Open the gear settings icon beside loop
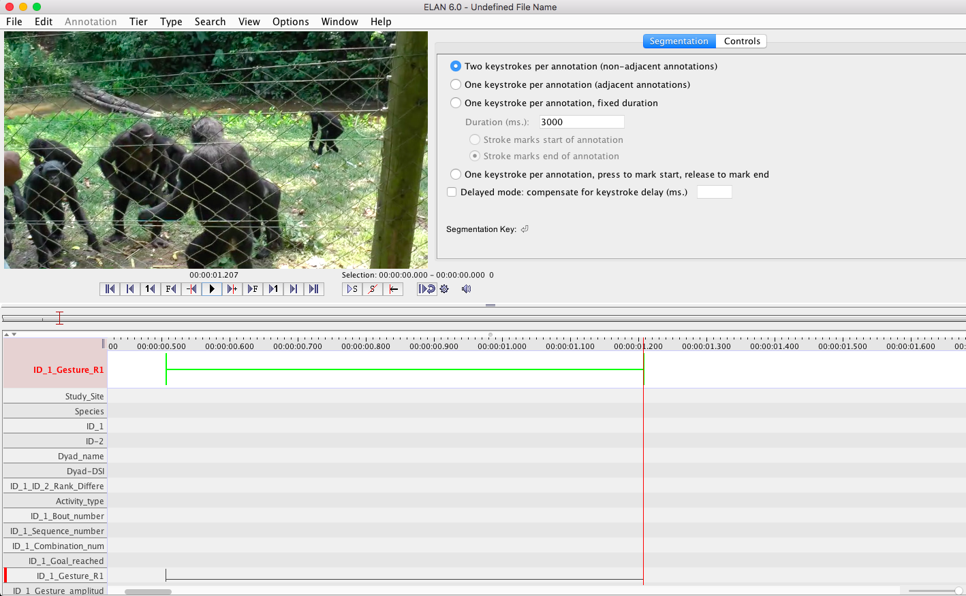 coord(445,289)
